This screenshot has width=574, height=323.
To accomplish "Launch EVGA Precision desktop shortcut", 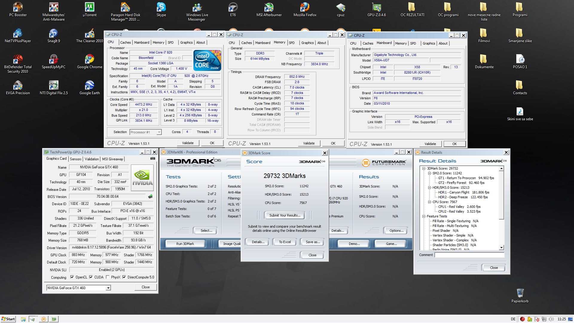I will pos(18,85).
